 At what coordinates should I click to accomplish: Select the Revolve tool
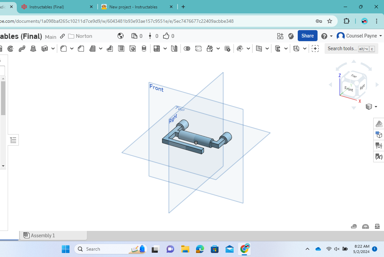point(10,49)
